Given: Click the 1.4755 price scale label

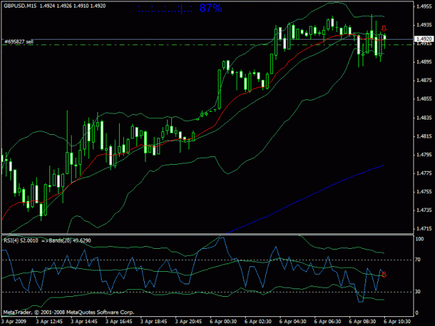Looking at the screenshot, I should click(424, 192).
